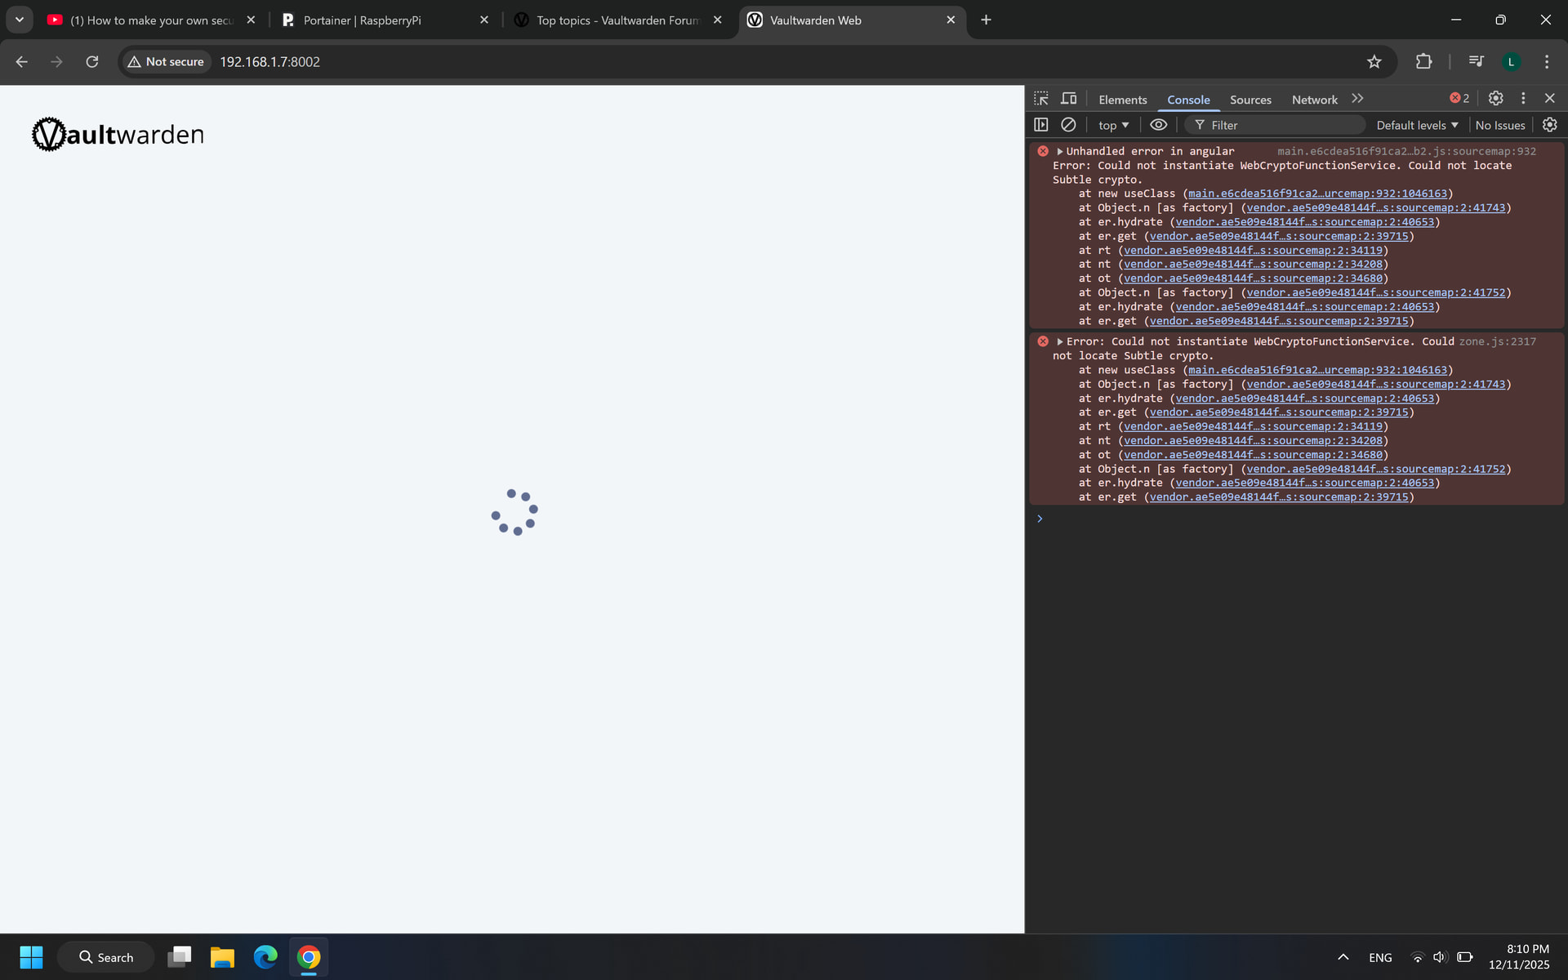This screenshot has width=1568, height=980.
Task: Open Chrome extensions puzzle icon
Action: [x=1423, y=62]
